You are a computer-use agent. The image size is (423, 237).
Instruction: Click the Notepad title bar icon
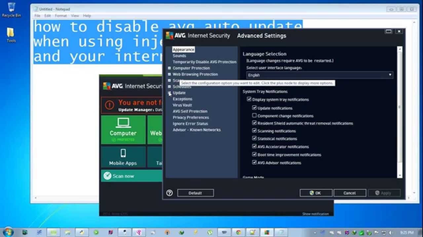(x=36, y=9)
